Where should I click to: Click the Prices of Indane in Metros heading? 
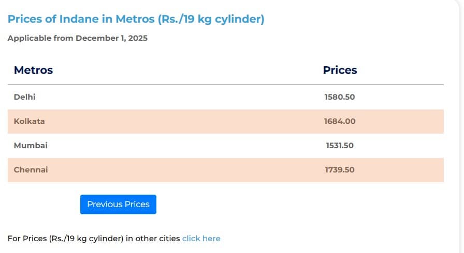[136, 20]
